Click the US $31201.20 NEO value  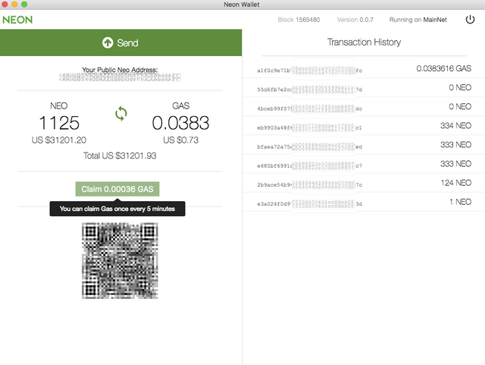tap(59, 140)
